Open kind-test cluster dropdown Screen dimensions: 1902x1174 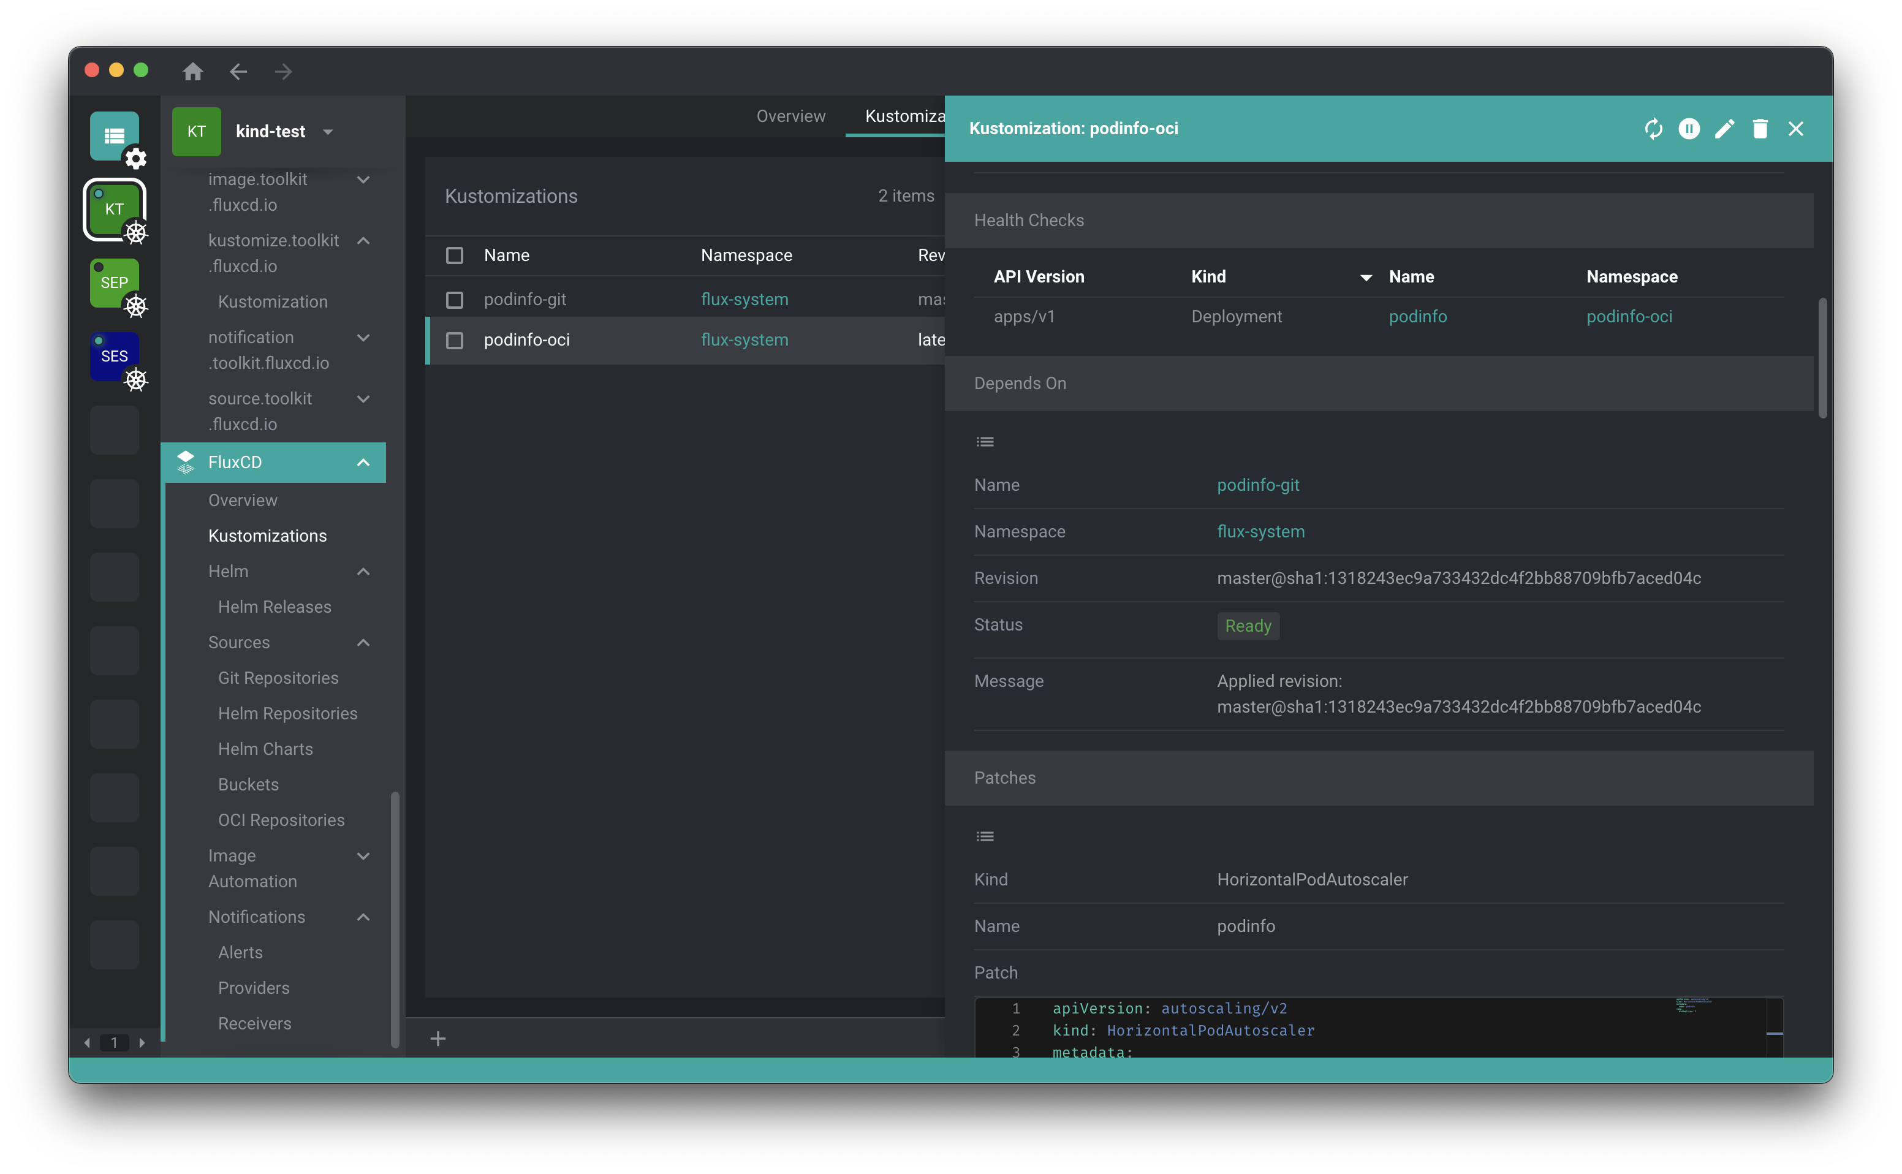click(328, 132)
